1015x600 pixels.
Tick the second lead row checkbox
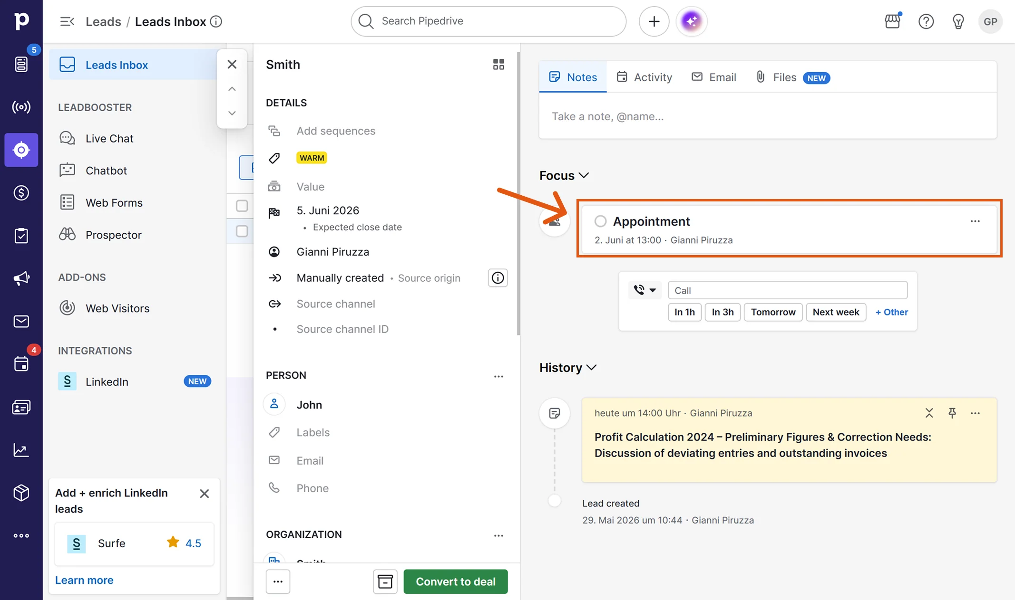[x=242, y=231]
